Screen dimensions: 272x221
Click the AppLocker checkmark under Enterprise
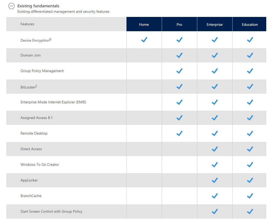point(215,180)
